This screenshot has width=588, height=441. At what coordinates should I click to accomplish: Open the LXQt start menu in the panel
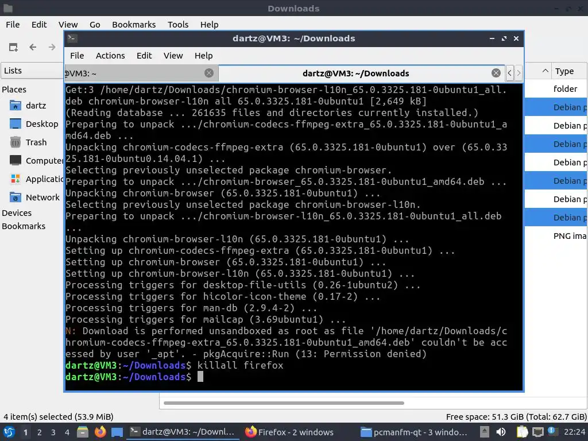point(9,432)
